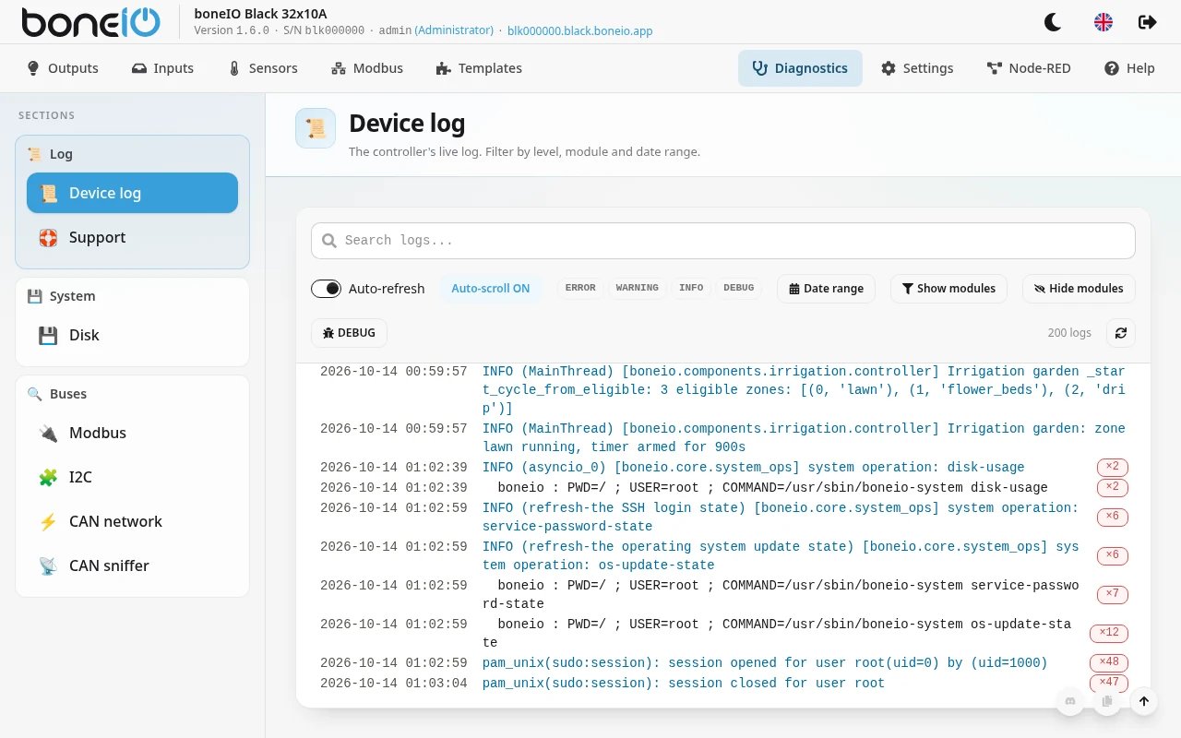Toggle the DEBUG level filter chip
Viewport: 1181px width, 738px height.
tap(739, 288)
